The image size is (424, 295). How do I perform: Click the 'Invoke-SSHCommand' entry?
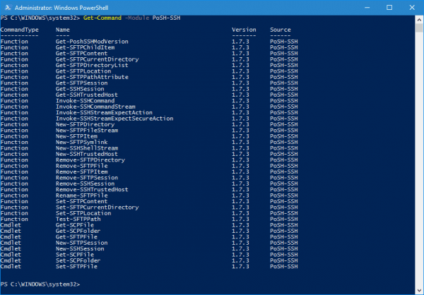[86, 101]
